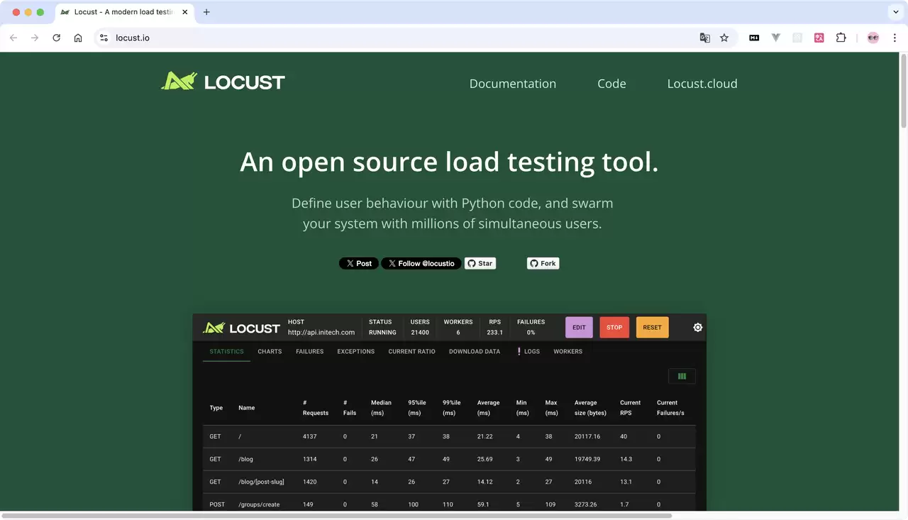
Task: Open the Documentation nav link
Action: click(513, 84)
